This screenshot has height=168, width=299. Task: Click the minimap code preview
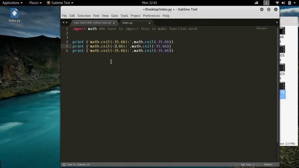point(262,28)
